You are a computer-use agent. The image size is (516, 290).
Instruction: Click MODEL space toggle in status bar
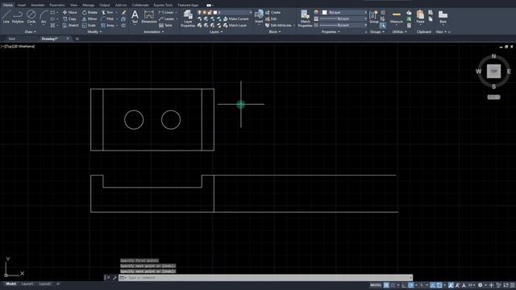[x=376, y=285]
